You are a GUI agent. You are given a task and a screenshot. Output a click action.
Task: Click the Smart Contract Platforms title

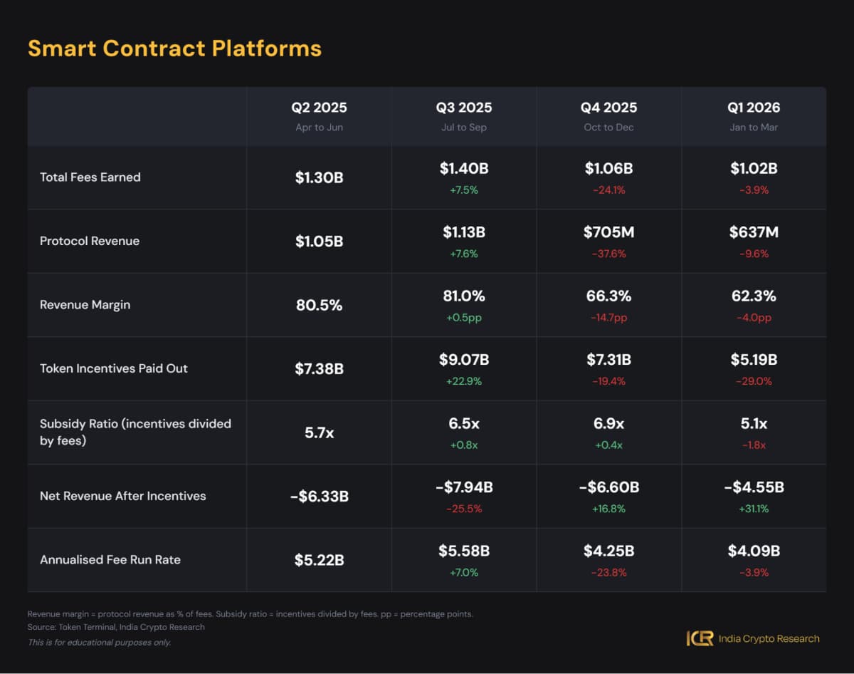174,48
